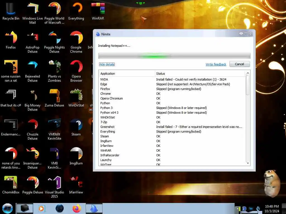Select the WinRAR desktop icon

coord(98,11)
